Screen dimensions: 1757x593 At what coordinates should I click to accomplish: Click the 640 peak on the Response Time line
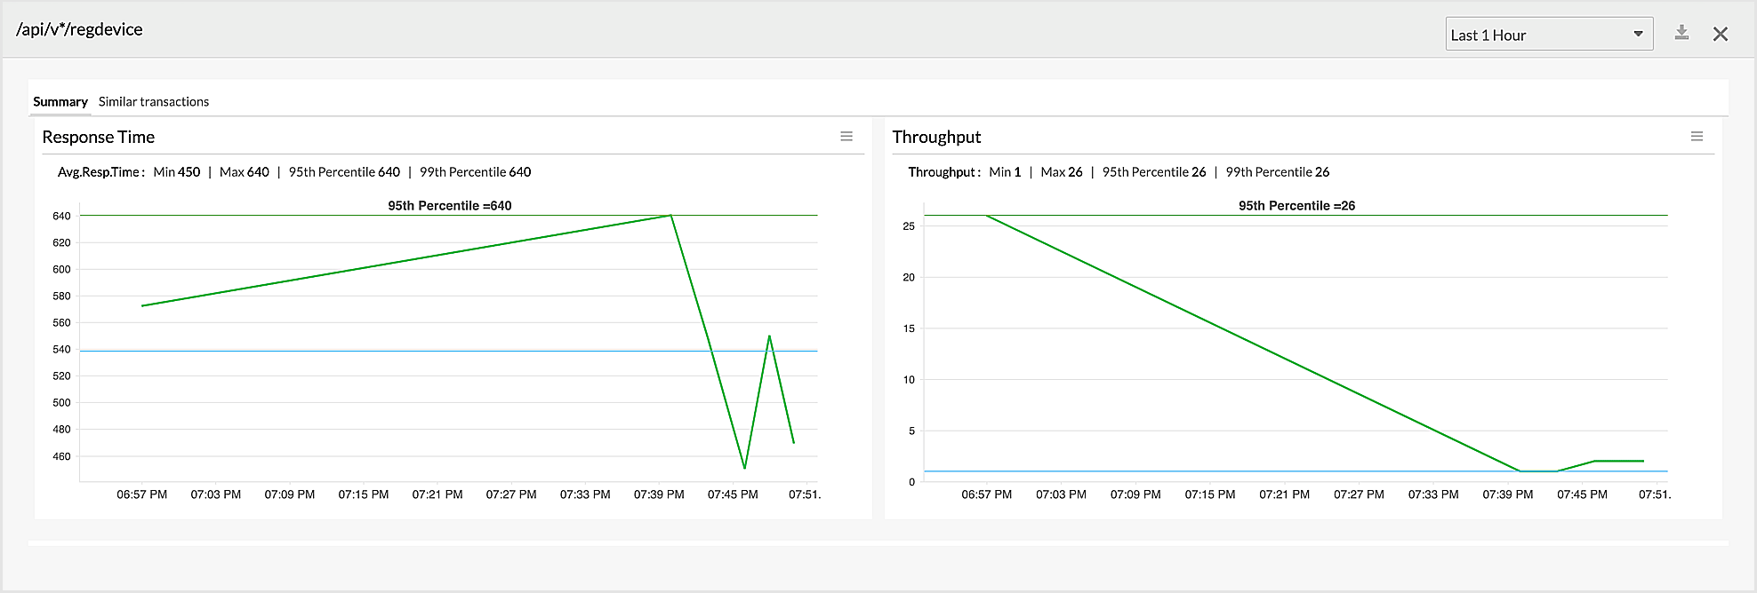coord(670,216)
